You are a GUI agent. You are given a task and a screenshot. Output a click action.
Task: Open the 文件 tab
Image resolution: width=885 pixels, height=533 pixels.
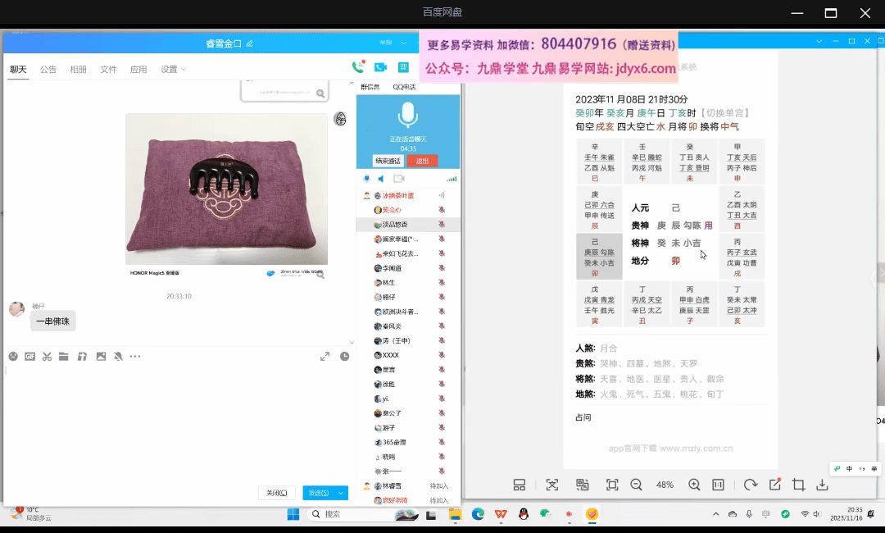[x=108, y=70]
